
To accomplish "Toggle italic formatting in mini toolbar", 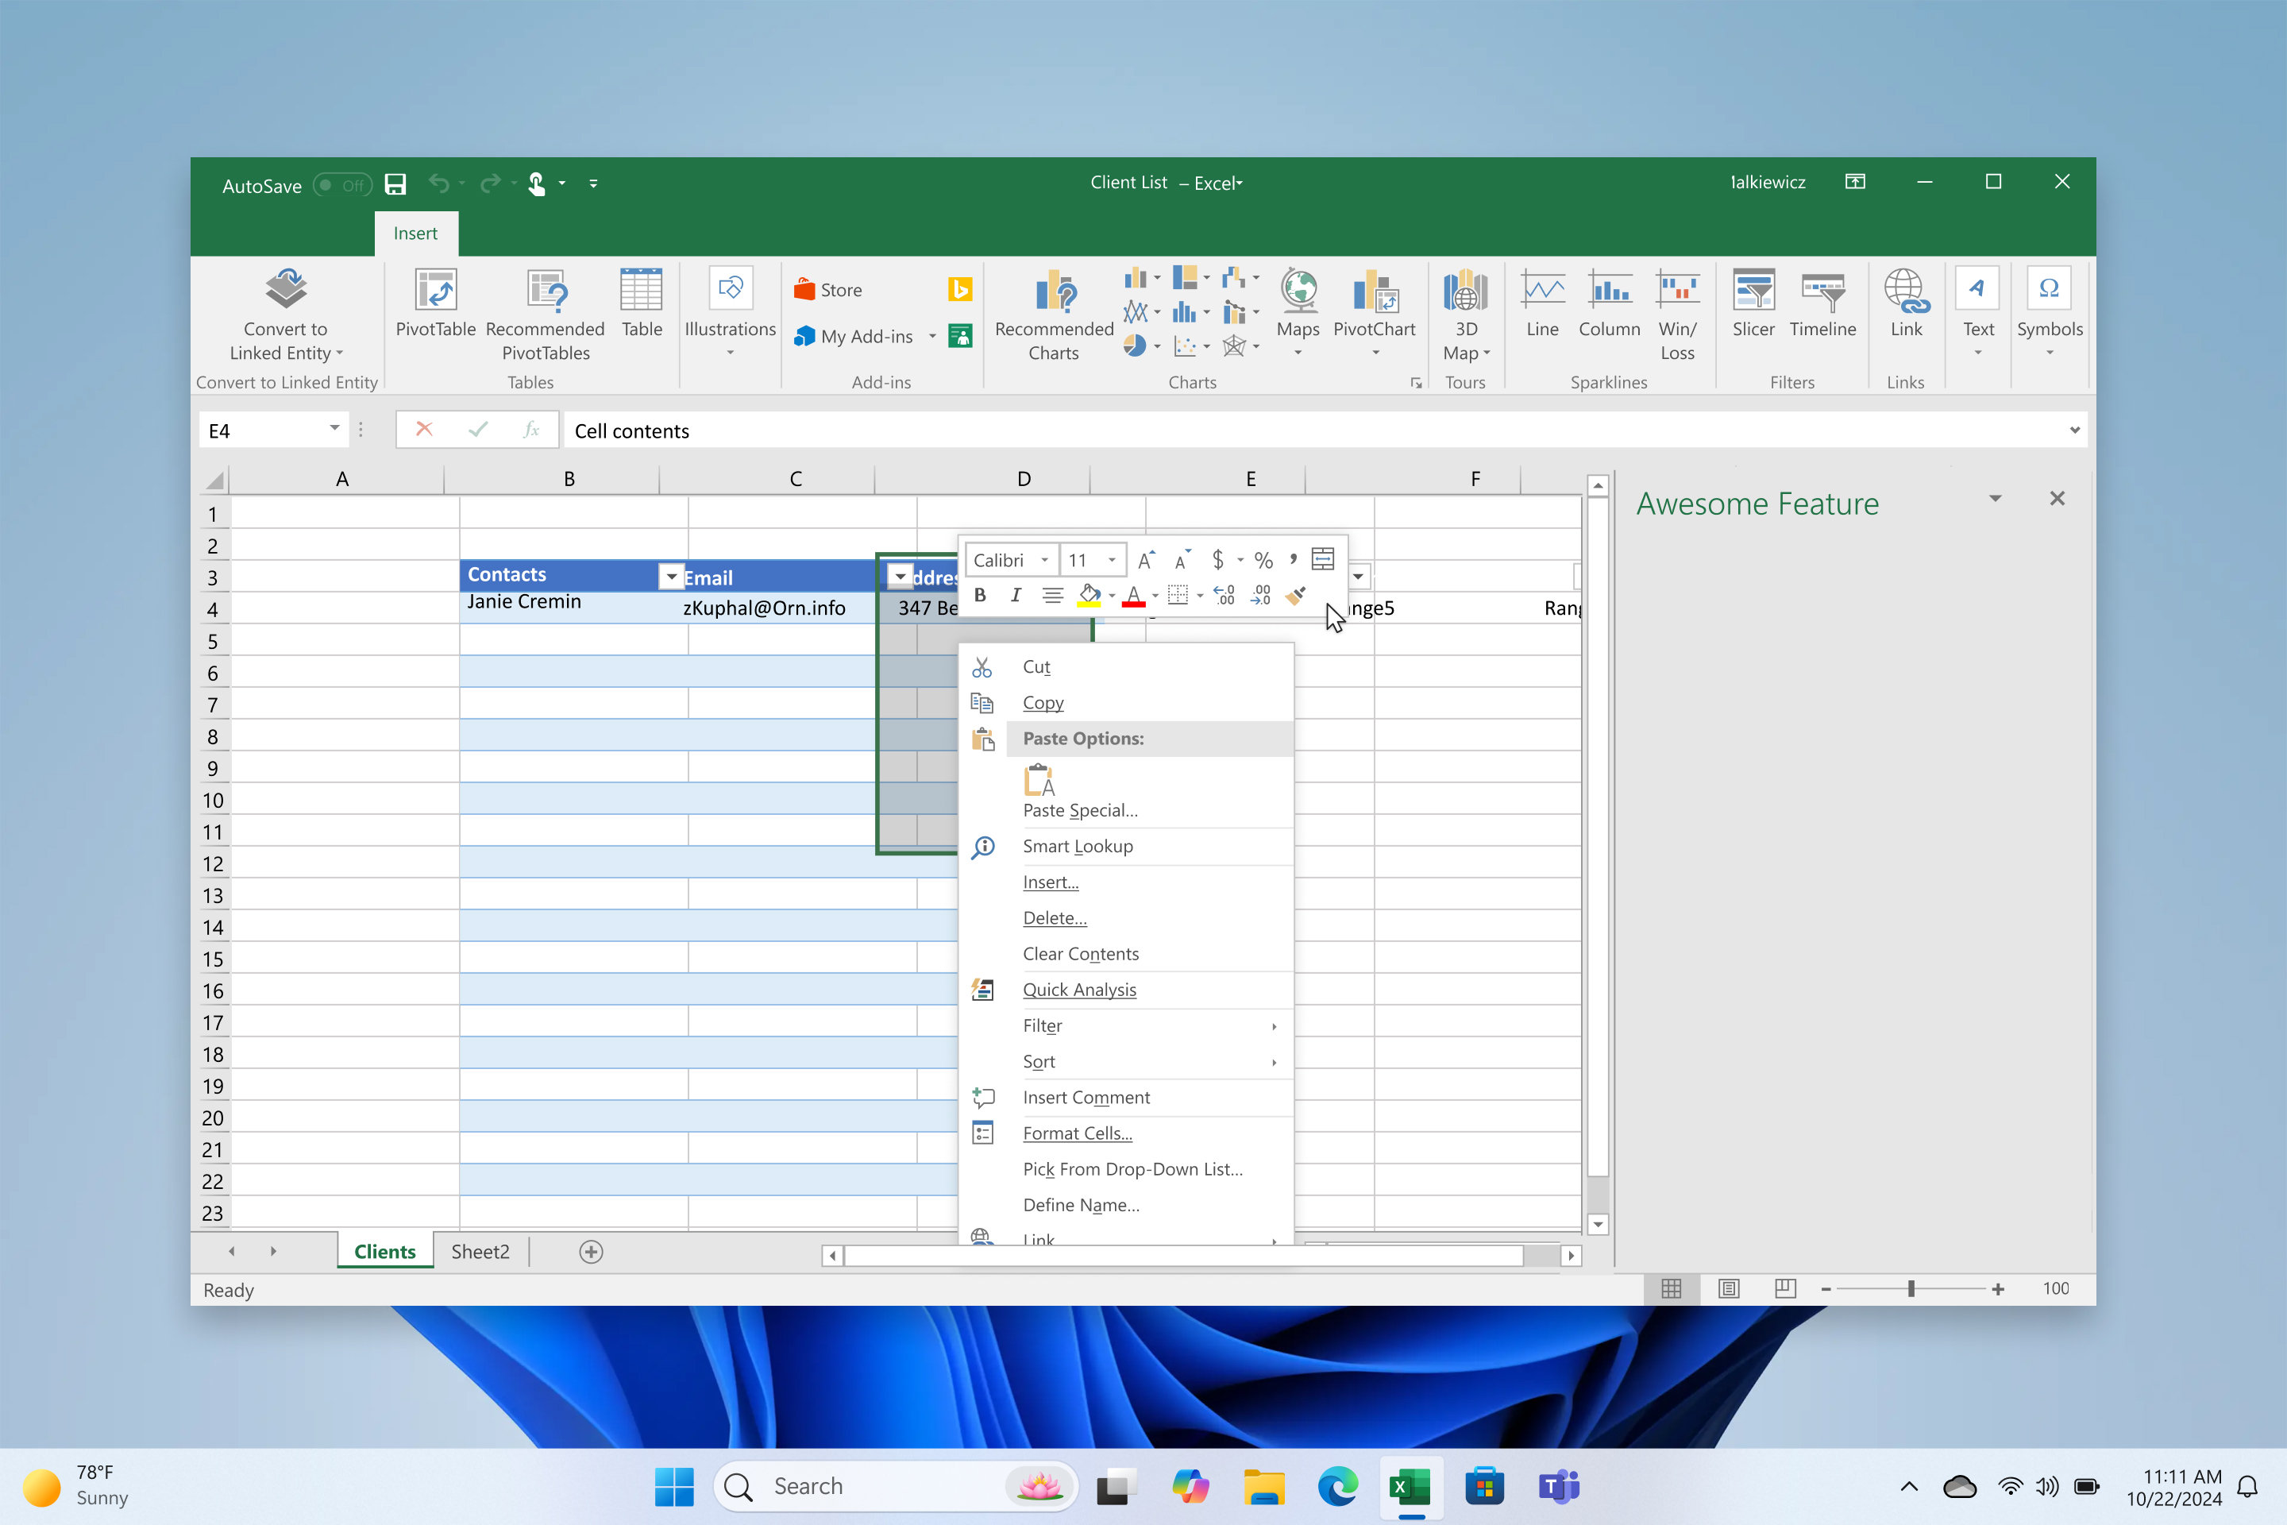I will click(1015, 595).
